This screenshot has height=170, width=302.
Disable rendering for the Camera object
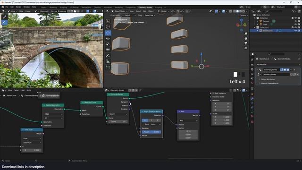point(299,21)
